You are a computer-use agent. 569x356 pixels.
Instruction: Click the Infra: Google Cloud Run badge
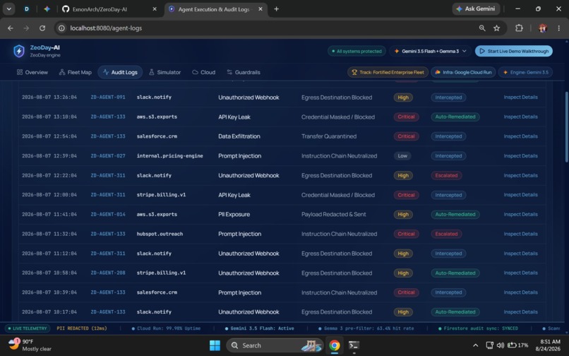tap(463, 72)
